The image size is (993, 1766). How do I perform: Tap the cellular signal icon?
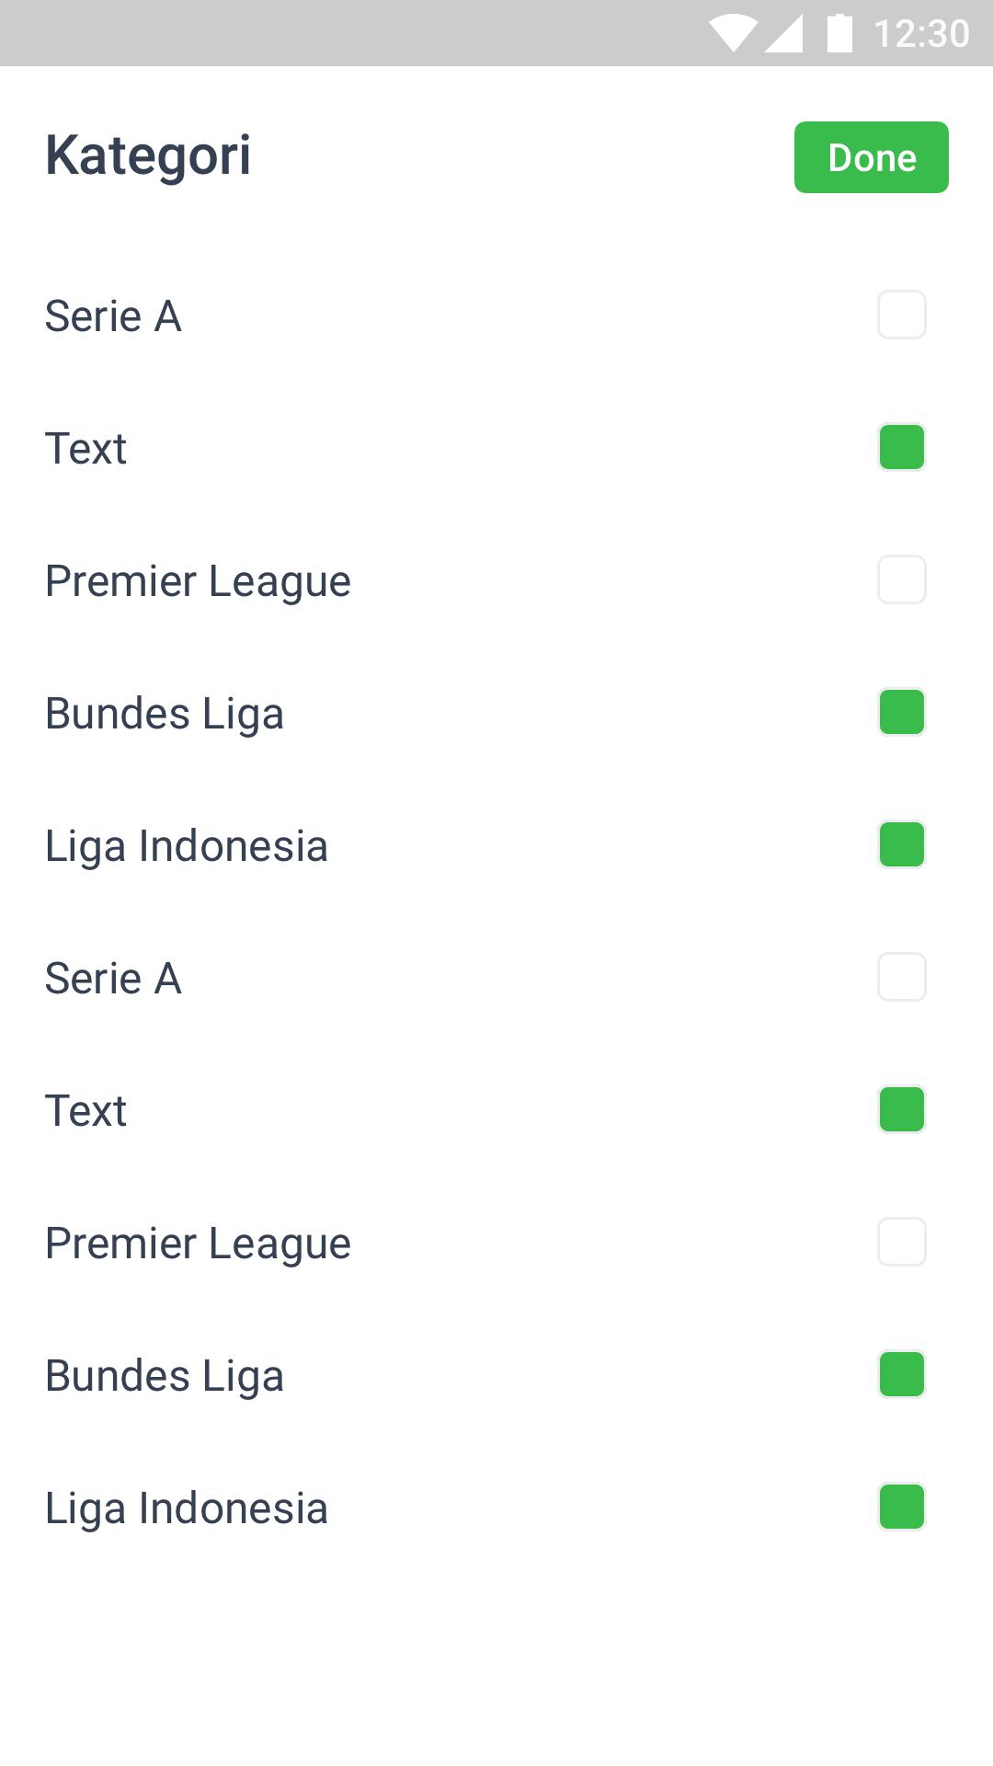click(783, 34)
